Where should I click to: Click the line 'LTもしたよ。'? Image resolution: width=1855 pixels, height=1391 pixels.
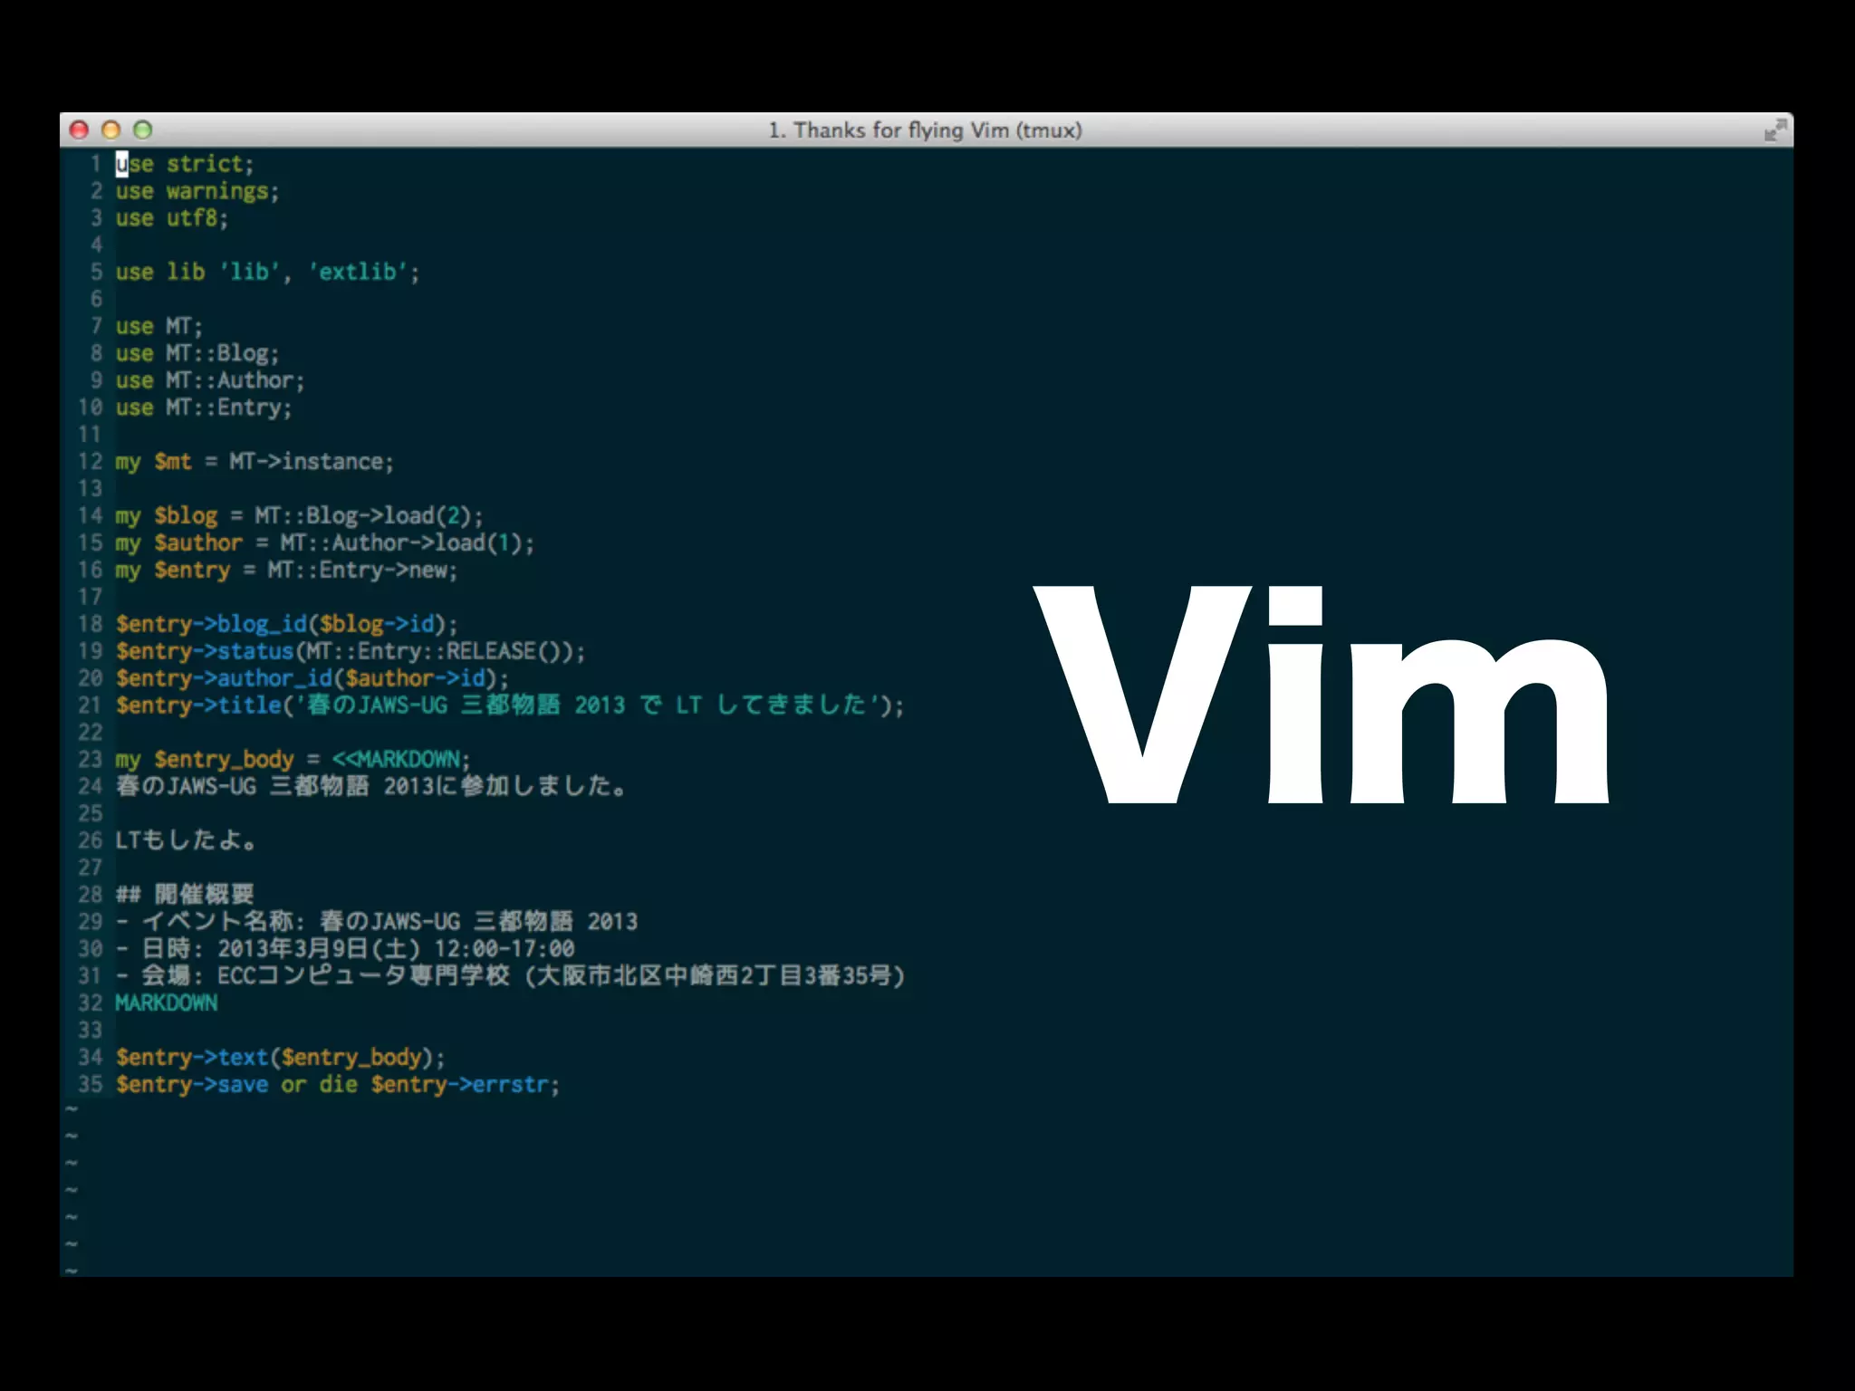tap(186, 840)
